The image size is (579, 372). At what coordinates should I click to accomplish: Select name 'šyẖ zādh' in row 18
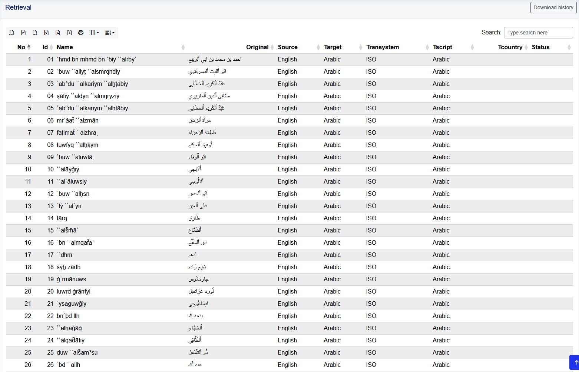click(x=69, y=267)
